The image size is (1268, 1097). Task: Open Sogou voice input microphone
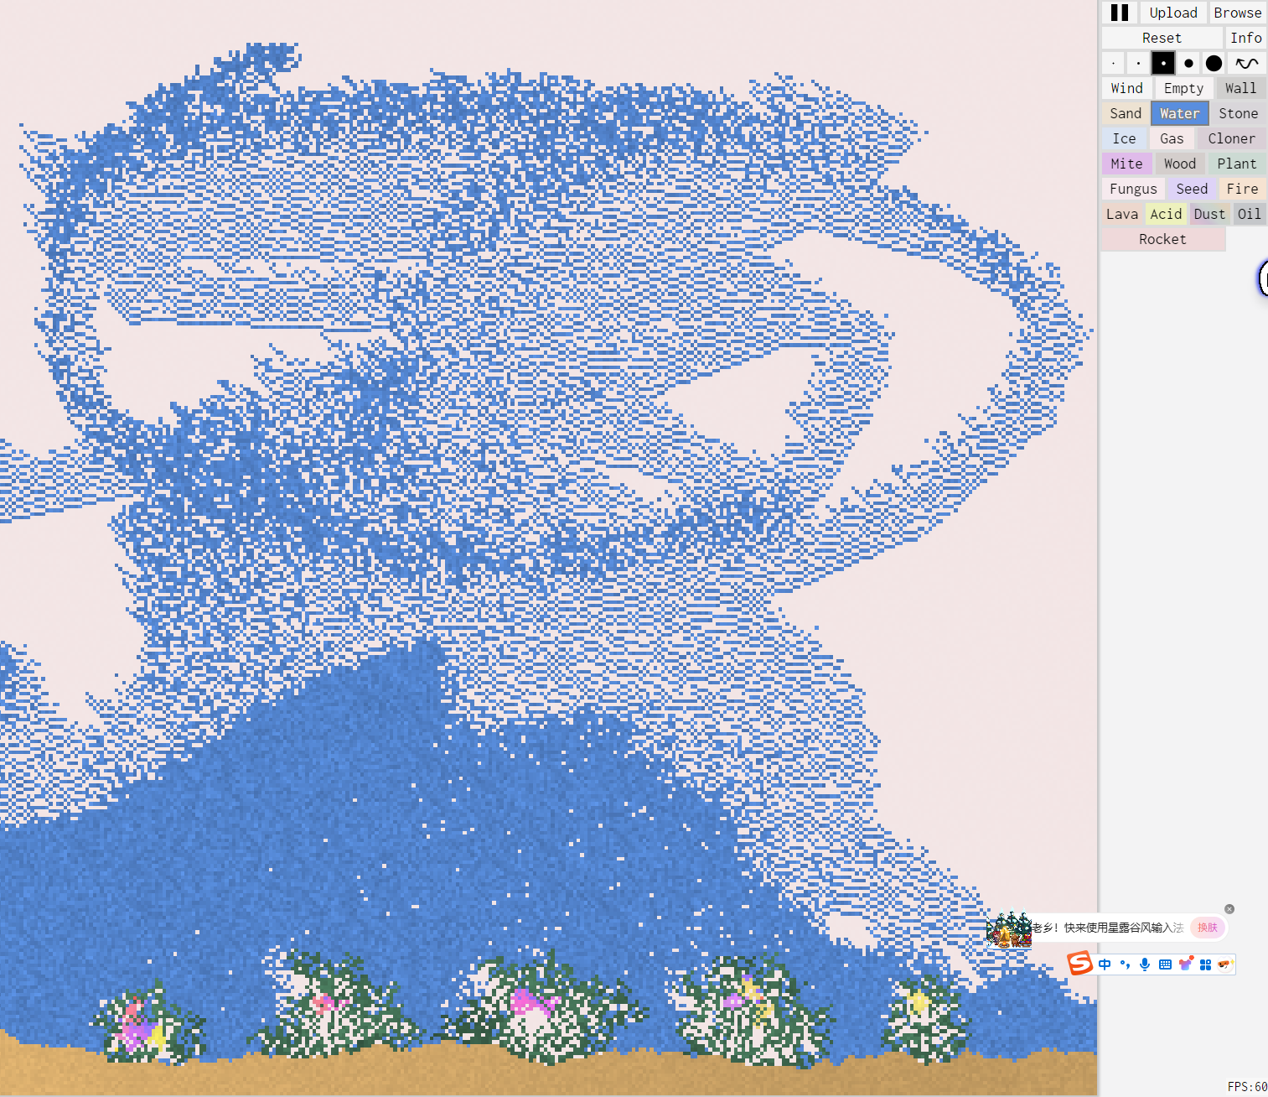[1145, 964]
